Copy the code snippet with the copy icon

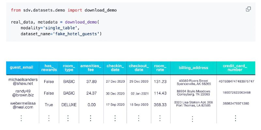[248, 9]
